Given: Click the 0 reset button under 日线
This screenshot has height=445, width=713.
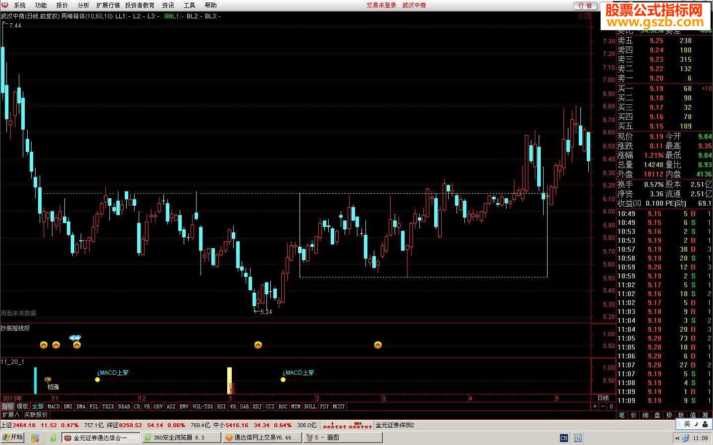Looking at the screenshot, I should pyautogui.click(x=611, y=406).
